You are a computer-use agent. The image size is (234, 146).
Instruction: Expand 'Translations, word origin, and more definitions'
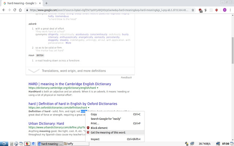click(x=80, y=71)
